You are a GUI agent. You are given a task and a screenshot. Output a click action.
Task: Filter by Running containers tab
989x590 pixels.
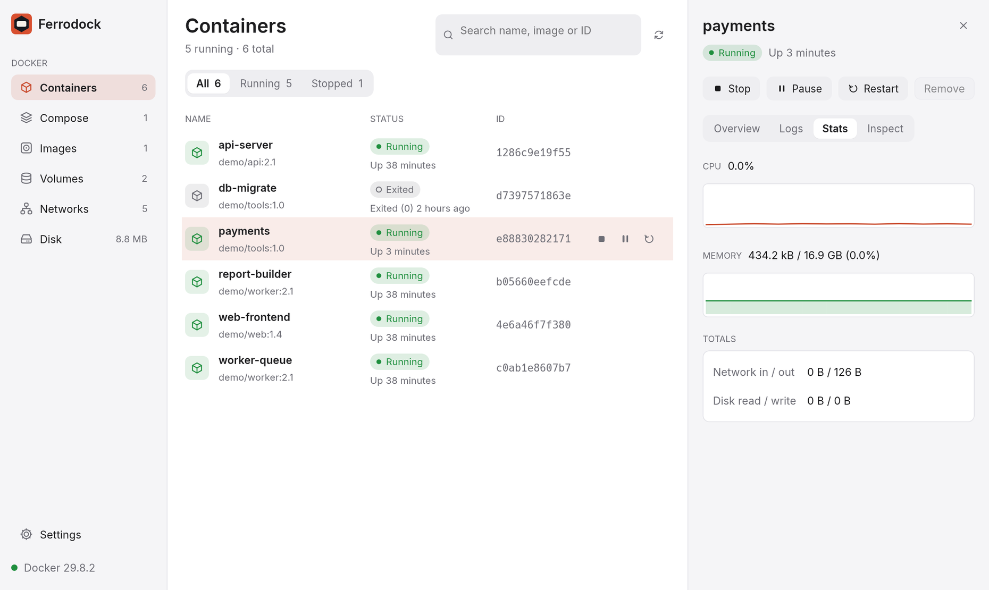point(266,83)
